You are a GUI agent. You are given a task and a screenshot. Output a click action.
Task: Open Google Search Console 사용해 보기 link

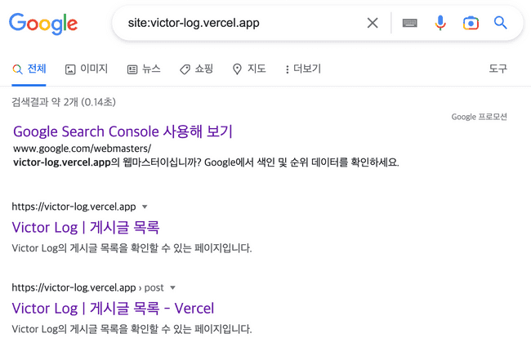[x=123, y=131]
